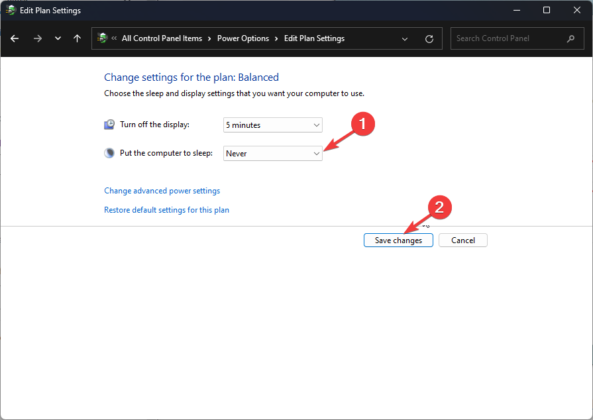Go back using the back arrow
The height and width of the screenshot is (420, 593).
point(15,38)
